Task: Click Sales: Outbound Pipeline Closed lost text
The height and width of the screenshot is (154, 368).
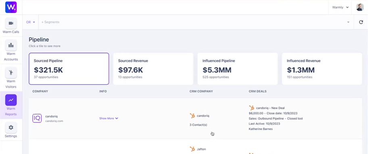Action: pos(276,119)
